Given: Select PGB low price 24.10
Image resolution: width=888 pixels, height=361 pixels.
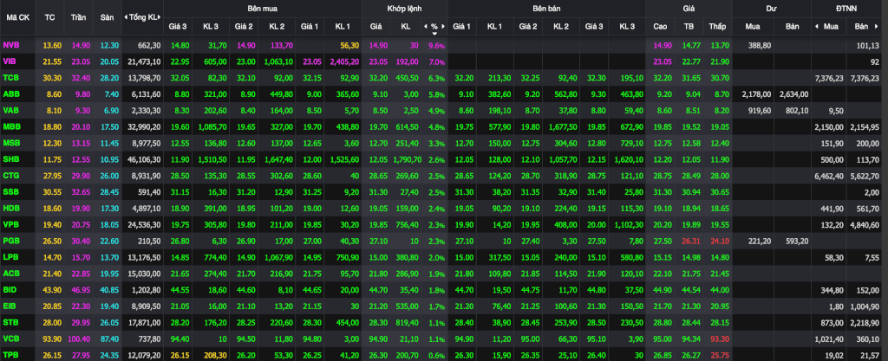Looking at the screenshot, I should 719,241.
